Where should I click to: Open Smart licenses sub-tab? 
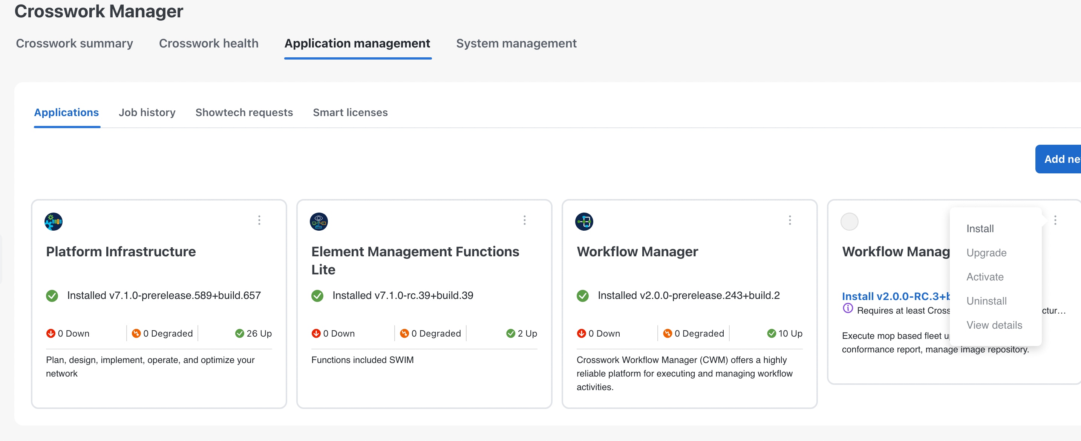[350, 112]
